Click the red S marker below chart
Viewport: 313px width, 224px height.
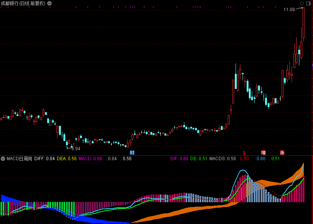(244, 153)
